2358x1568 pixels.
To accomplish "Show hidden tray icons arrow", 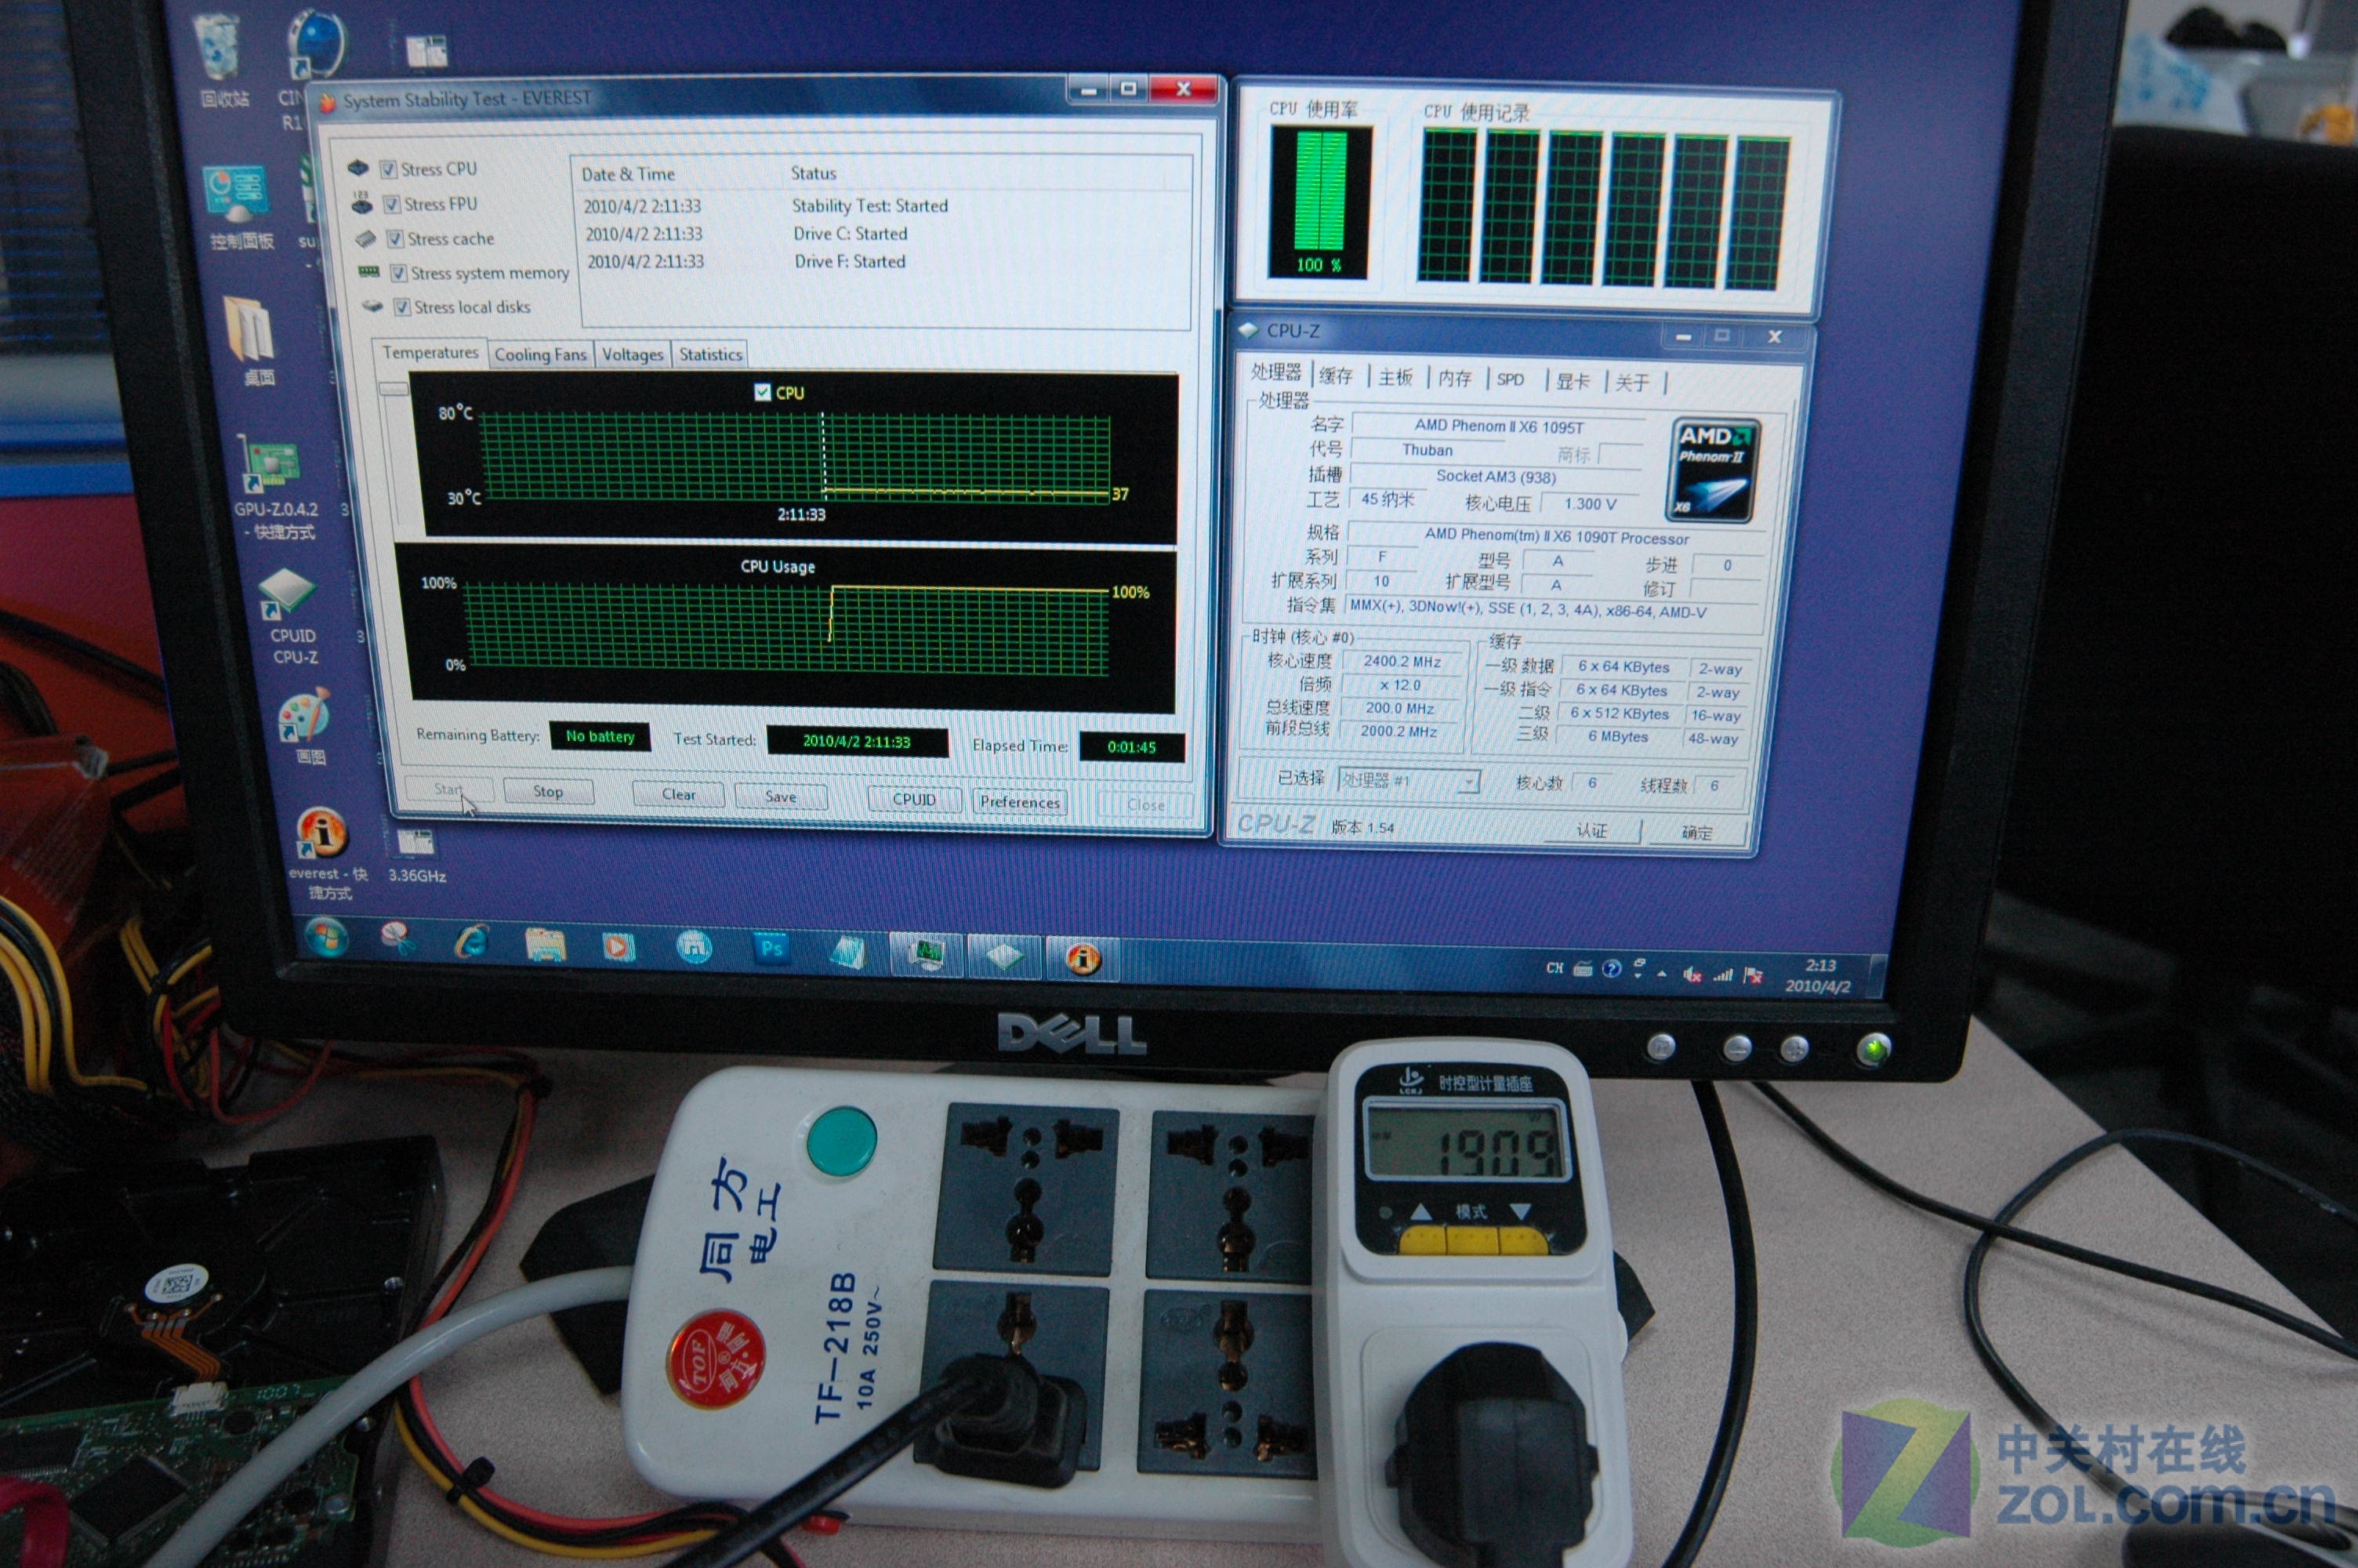I will 1661,973.
